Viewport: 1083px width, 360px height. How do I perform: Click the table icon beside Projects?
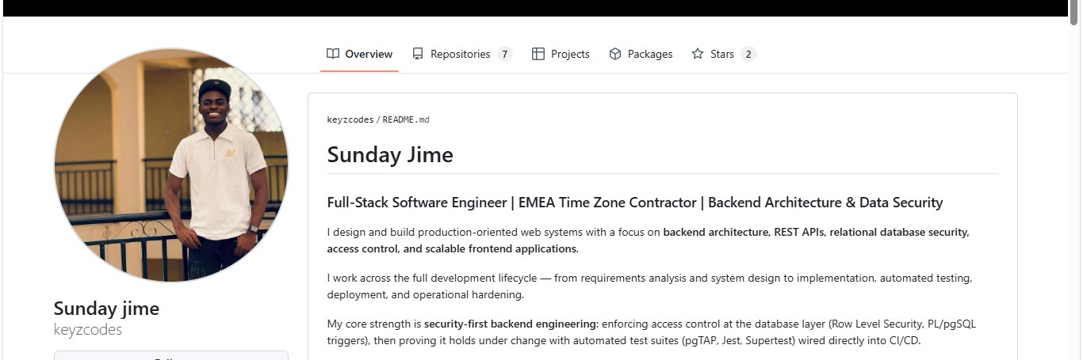538,54
